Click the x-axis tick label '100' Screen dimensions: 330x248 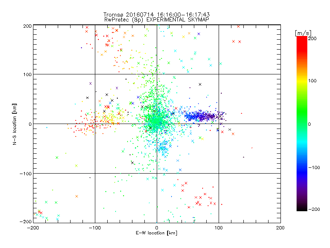(x=219, y=228)
